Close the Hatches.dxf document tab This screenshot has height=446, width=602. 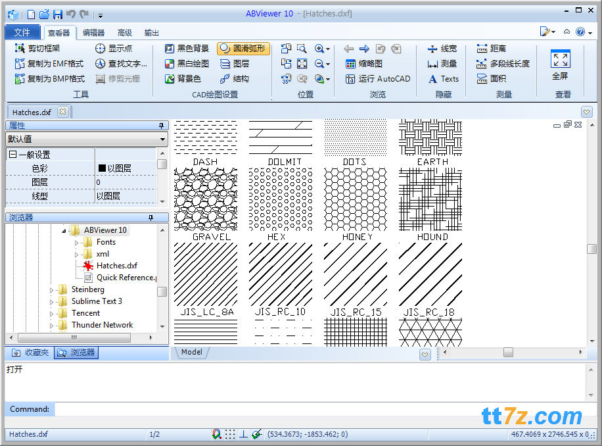pos(62,112)
